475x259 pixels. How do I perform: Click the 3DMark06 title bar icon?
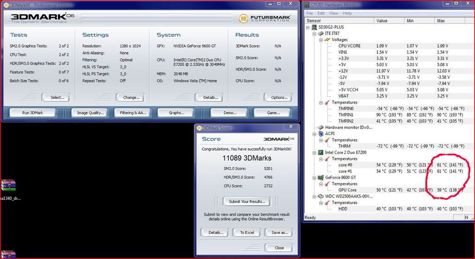pyautogui.click(x=6, y=5)
